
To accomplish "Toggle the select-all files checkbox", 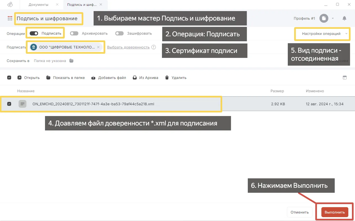I will pyautogui.click(x=9, y=78).
